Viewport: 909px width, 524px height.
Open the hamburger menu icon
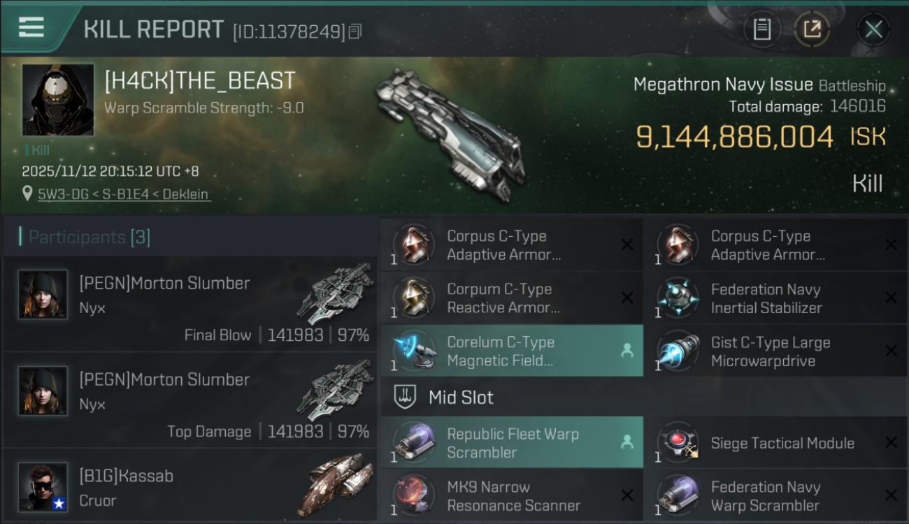[x=31, y=28]
